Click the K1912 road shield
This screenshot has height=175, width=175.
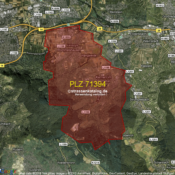point(160,5)
